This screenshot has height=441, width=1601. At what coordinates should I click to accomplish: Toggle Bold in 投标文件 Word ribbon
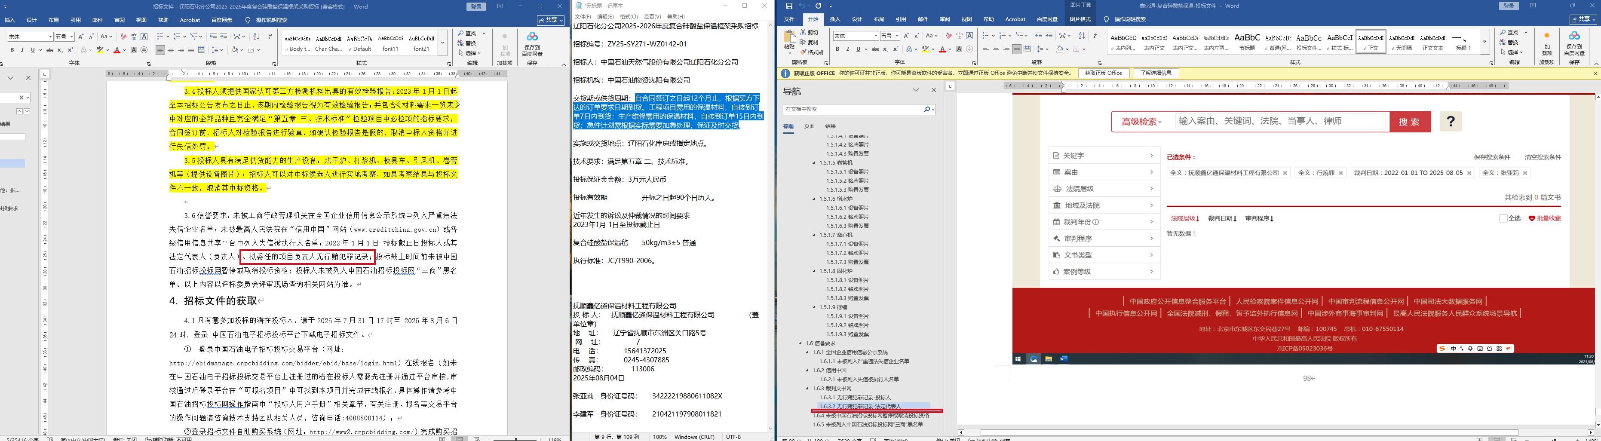pos(837,49)
